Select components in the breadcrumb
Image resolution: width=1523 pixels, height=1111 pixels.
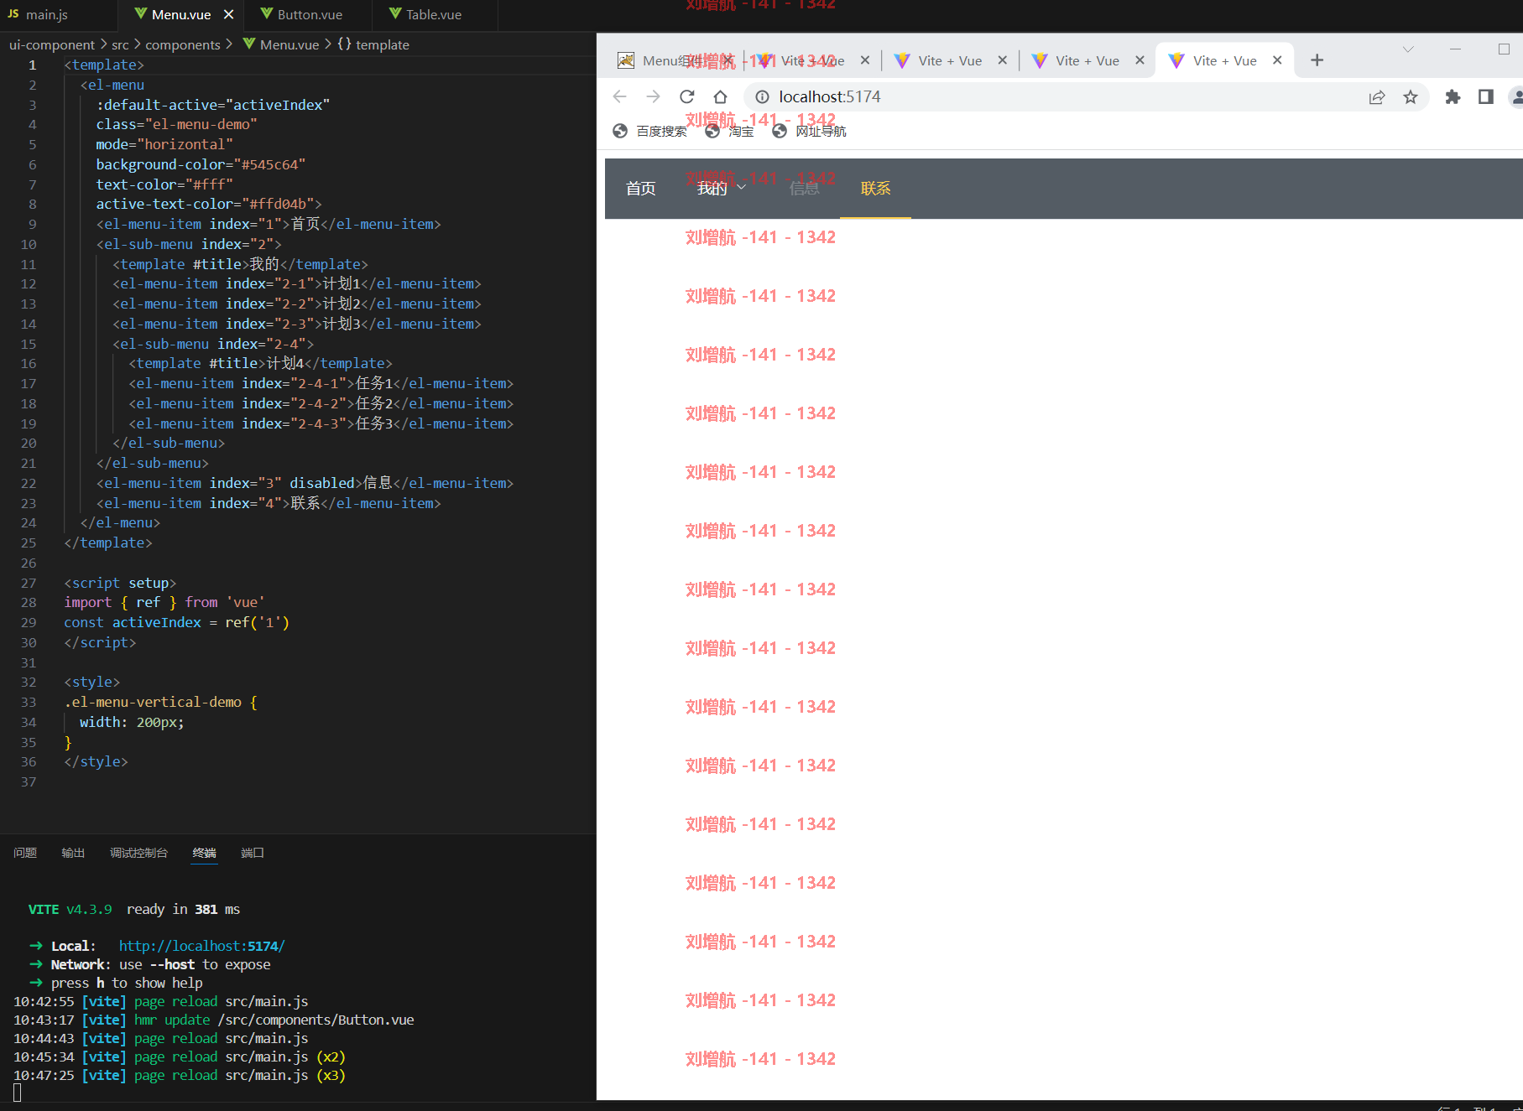[182, 44]
